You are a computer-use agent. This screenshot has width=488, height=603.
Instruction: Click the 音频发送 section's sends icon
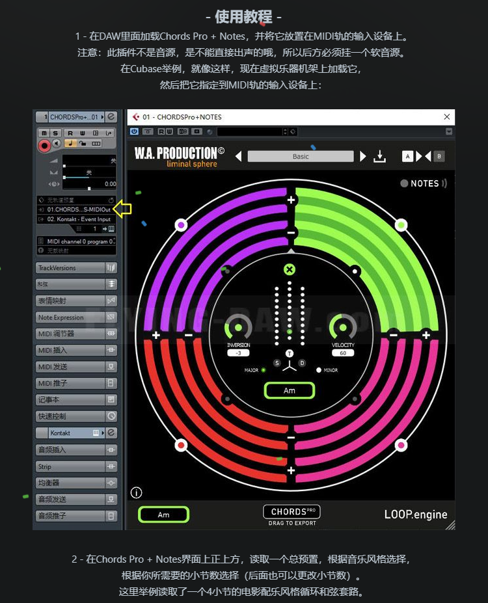(x=111, y=500)
